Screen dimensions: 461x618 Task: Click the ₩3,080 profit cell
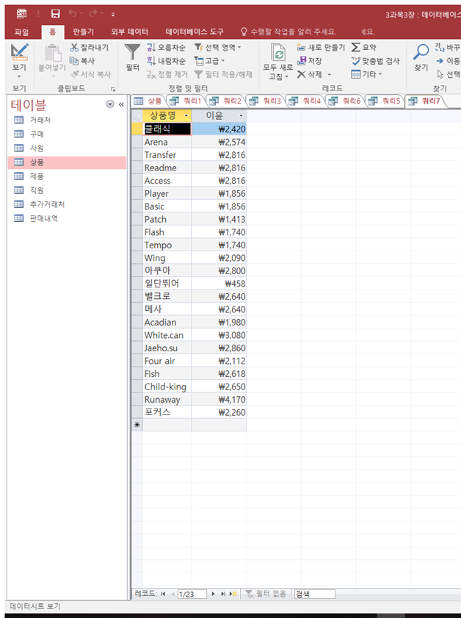[219, 335]
